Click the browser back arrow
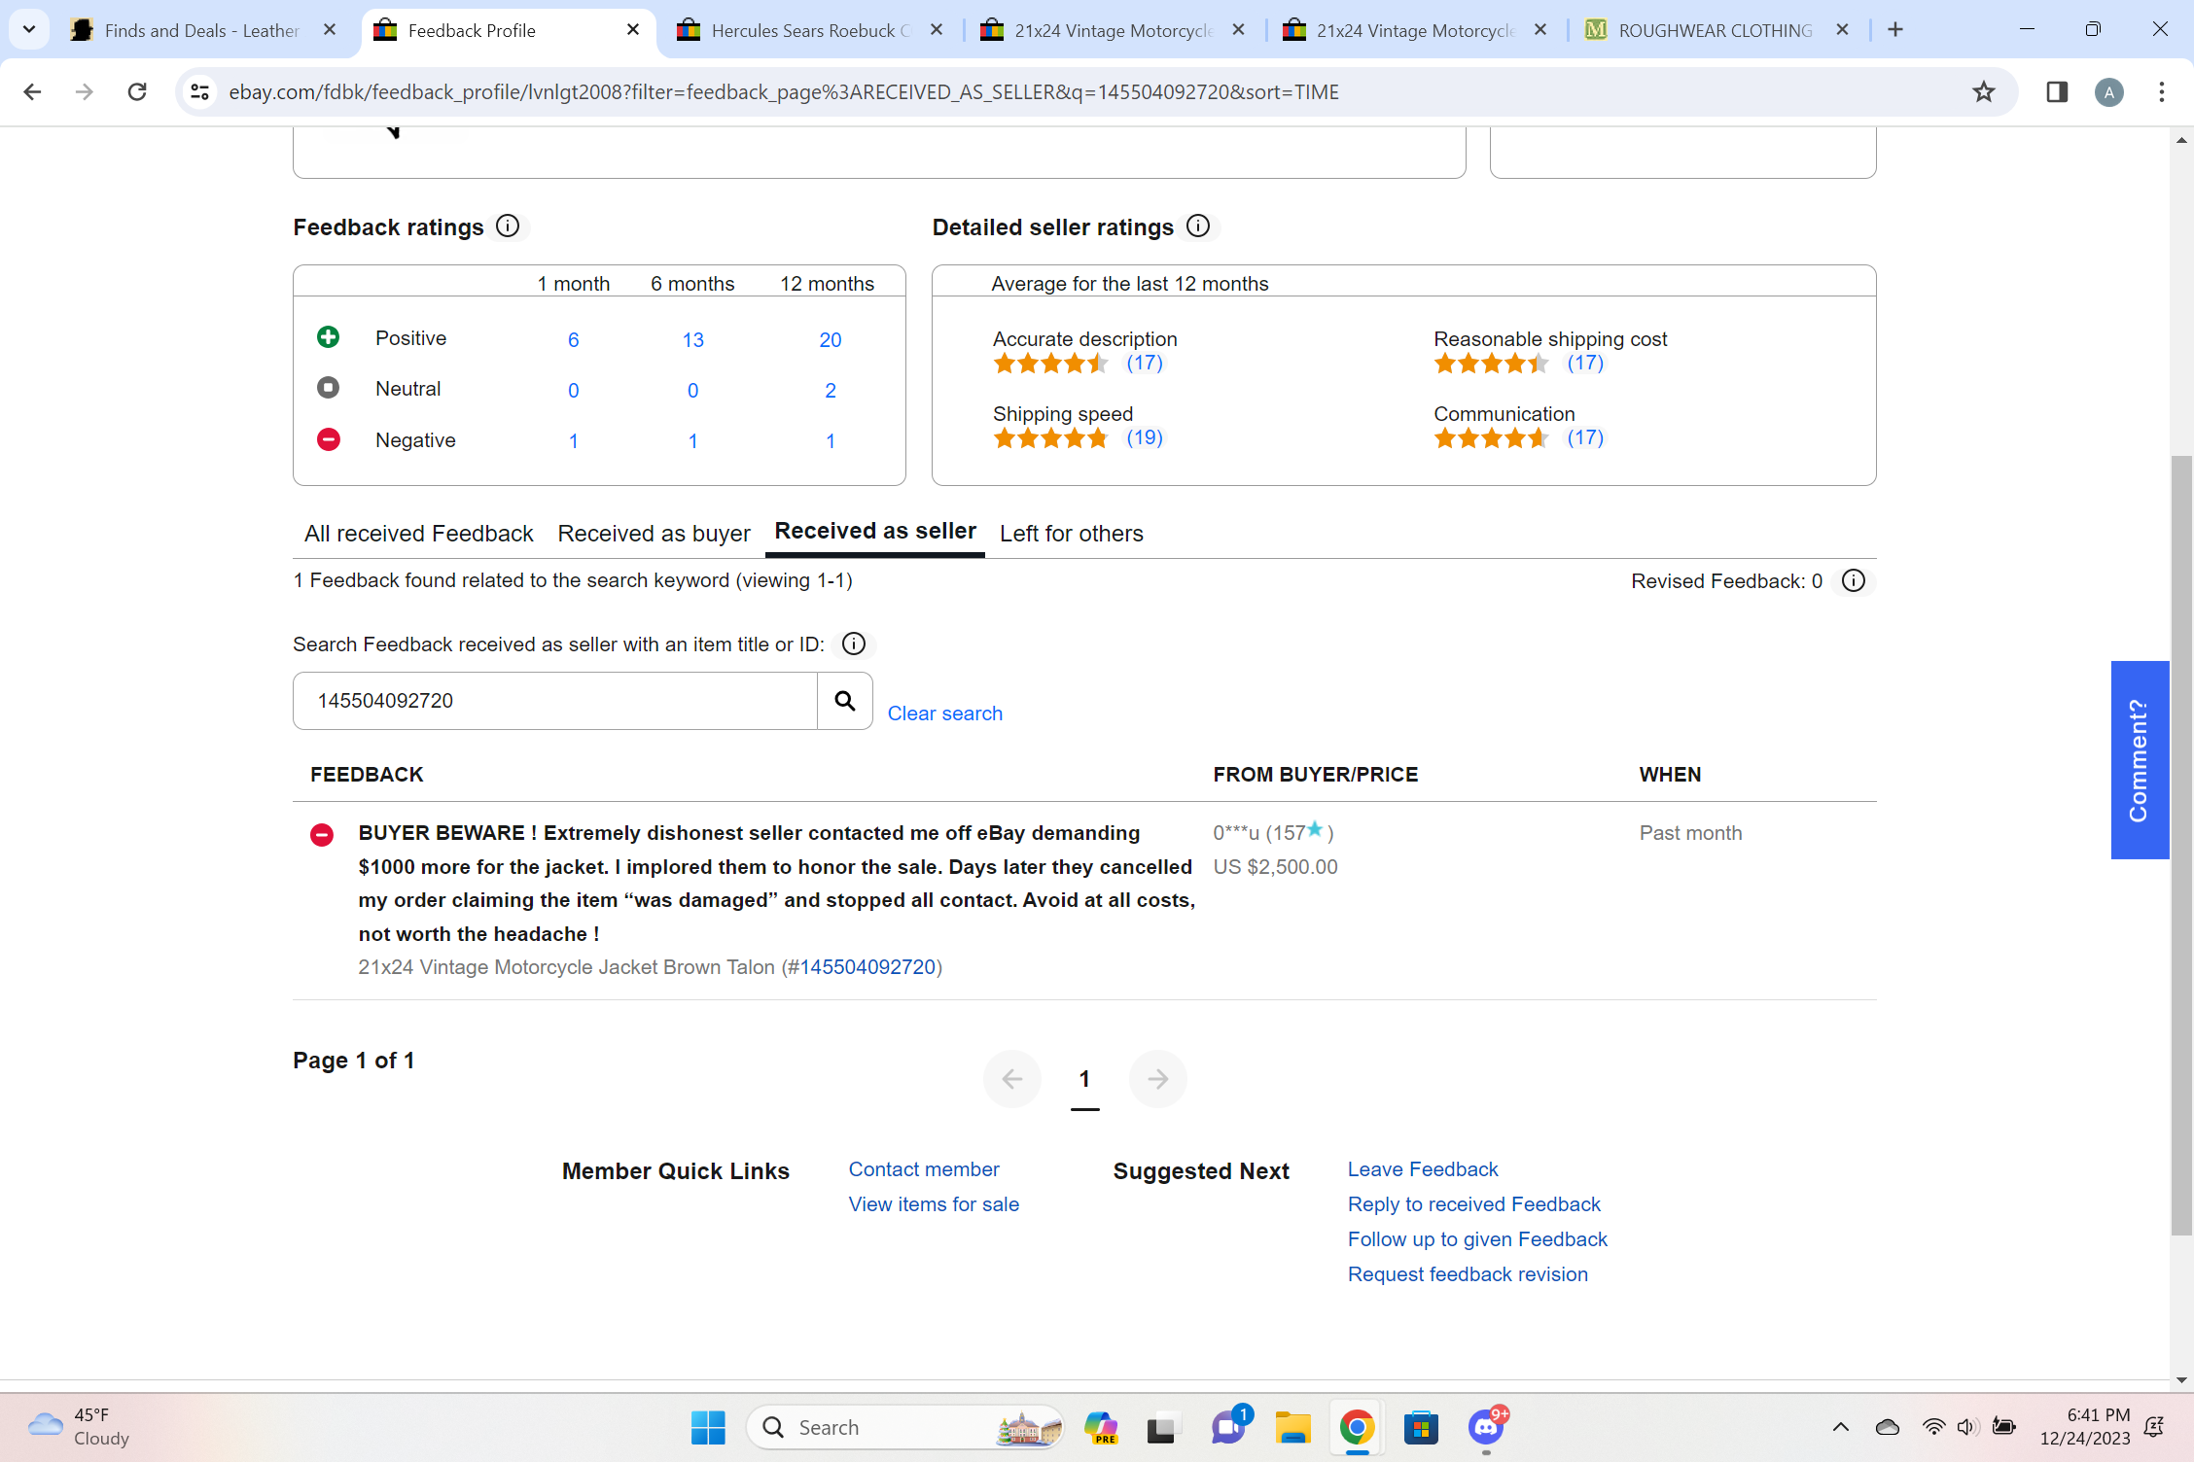Image resolution: width=2194 pixels, height=1462 pixels. 32,92
